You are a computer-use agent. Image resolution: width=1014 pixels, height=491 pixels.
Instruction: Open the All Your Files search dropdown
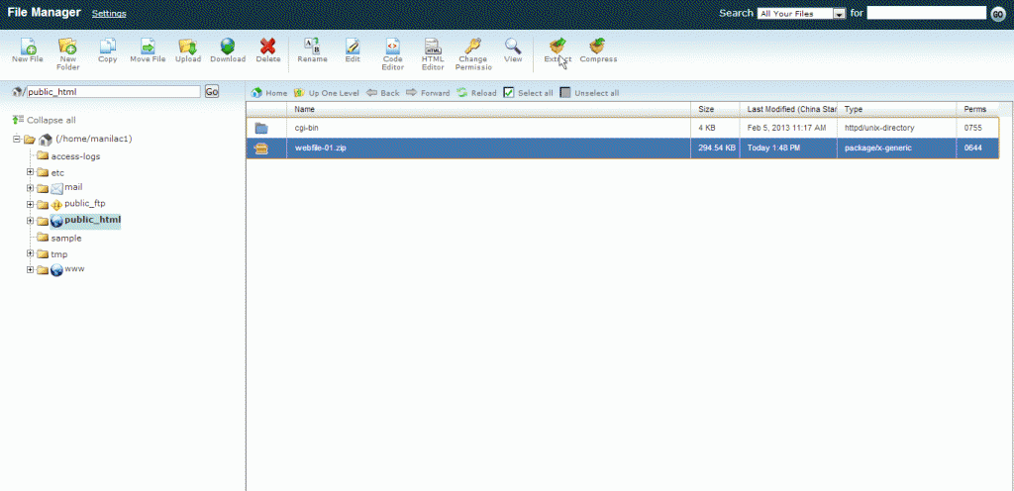point(800,14)
